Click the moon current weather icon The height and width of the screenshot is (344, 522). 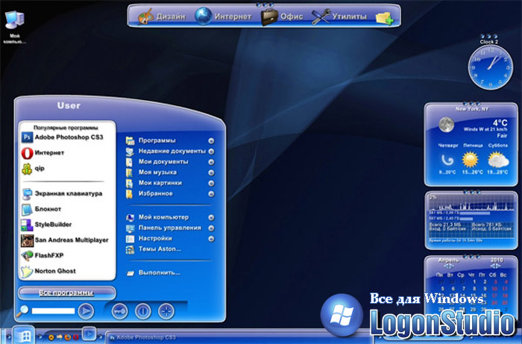pos(447,125)
